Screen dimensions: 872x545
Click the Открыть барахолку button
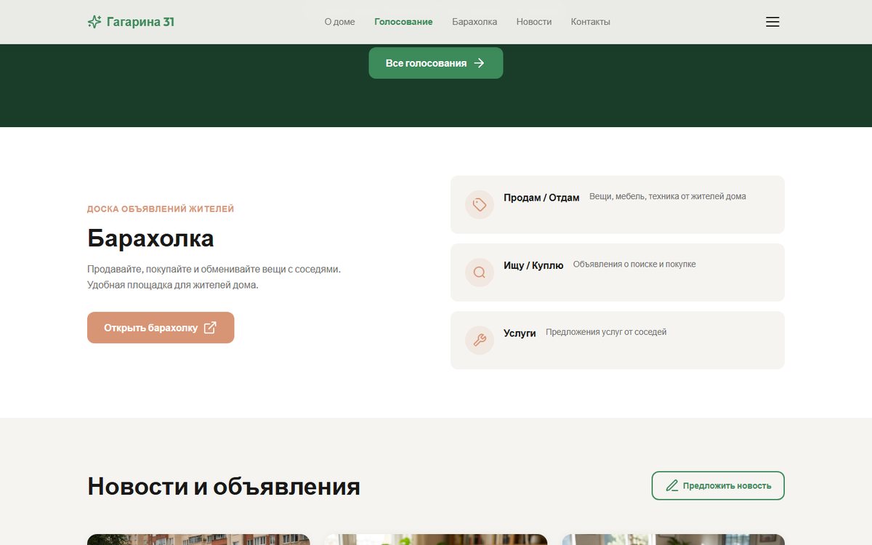pos(161,328)
